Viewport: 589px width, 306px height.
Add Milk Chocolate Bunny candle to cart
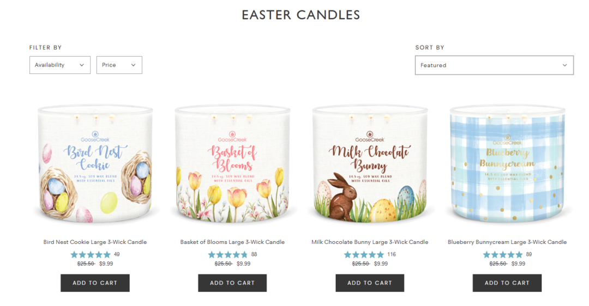tap(370, 283)
